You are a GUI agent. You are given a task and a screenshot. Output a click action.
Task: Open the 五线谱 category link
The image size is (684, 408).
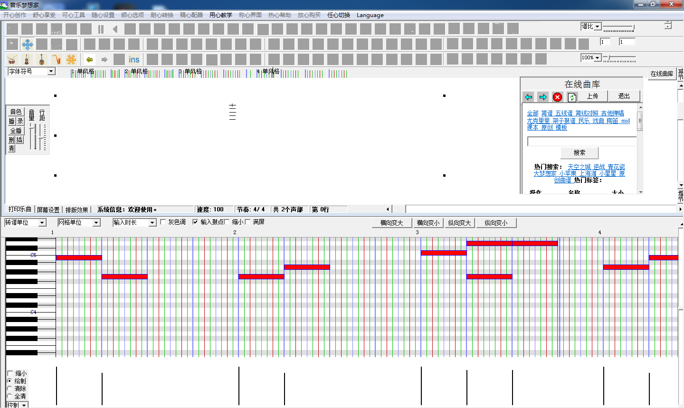(564, 114)
